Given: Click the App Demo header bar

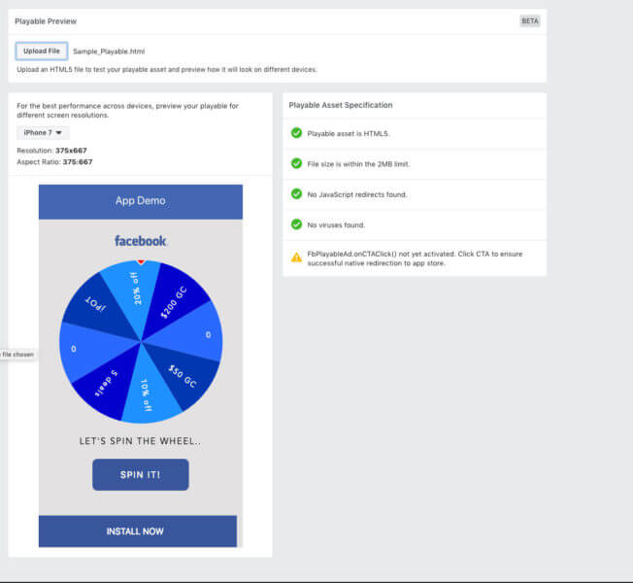Looking at the screenshot, I should point(141,201).
